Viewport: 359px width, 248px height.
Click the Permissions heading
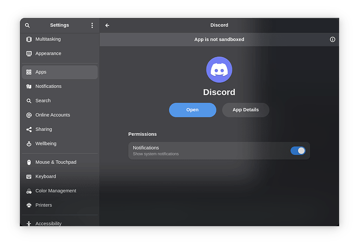(143, 134)
